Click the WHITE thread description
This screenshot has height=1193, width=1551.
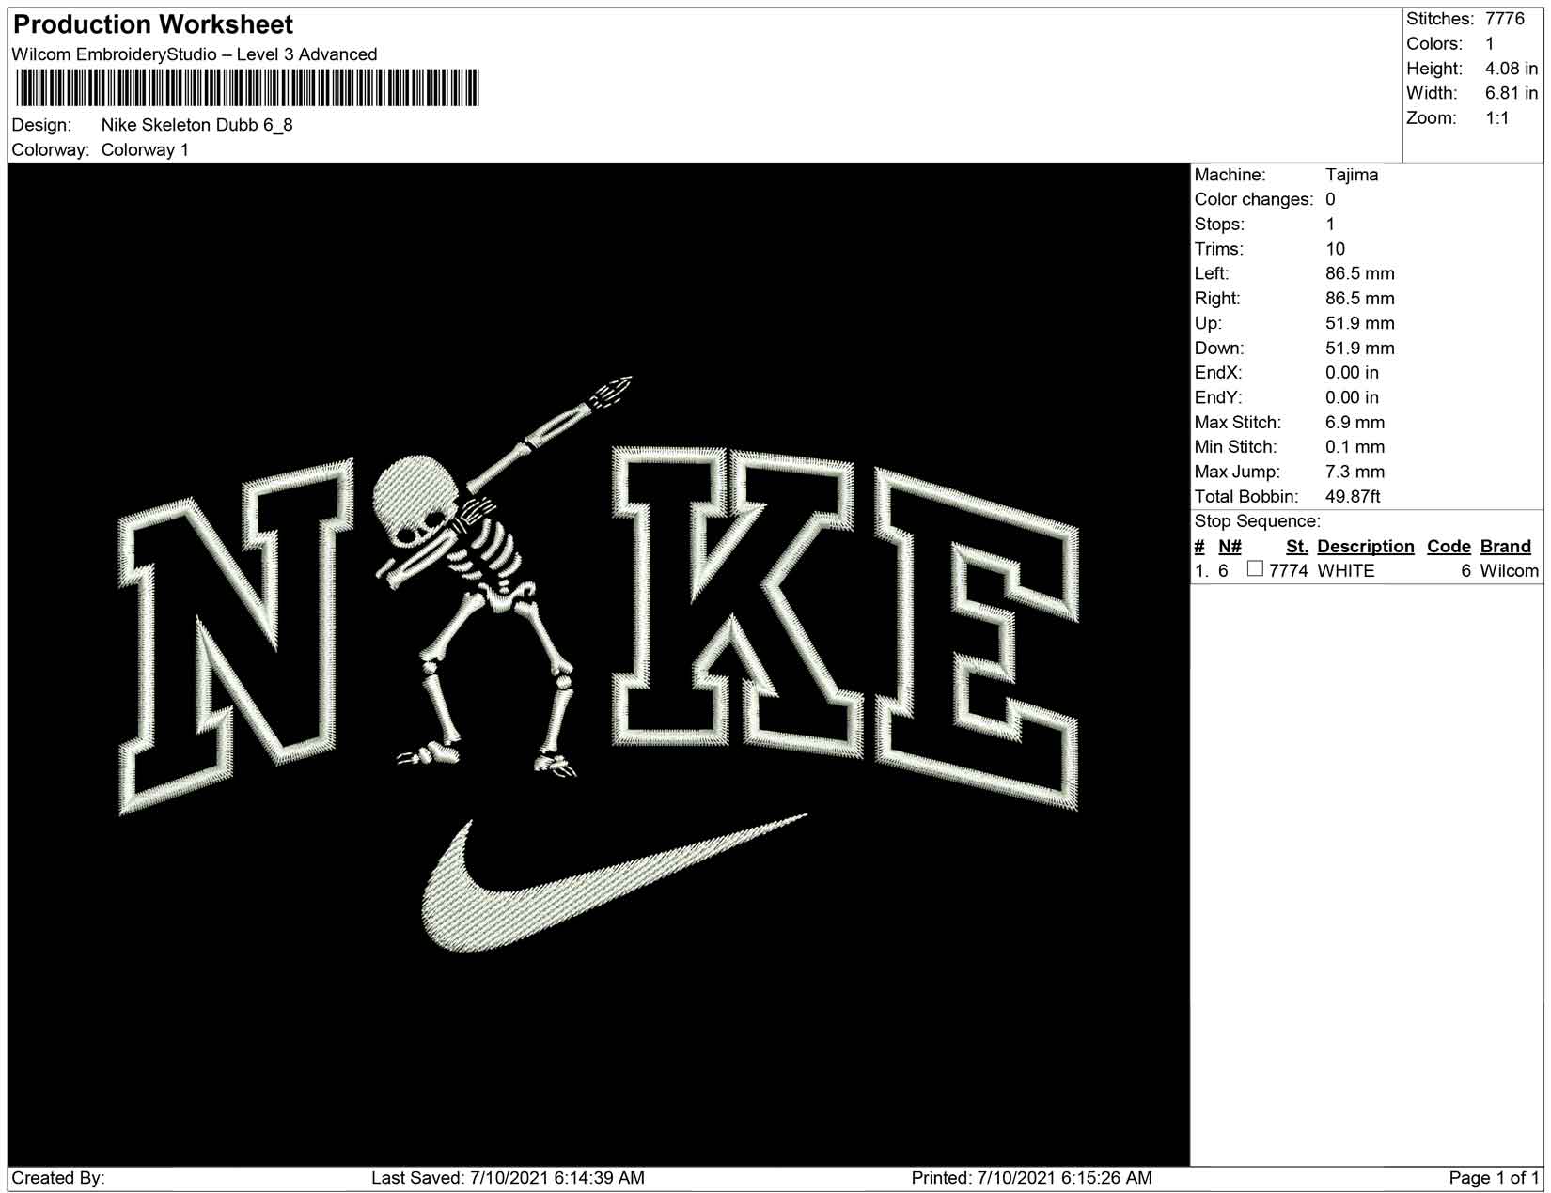[1346, 571]
